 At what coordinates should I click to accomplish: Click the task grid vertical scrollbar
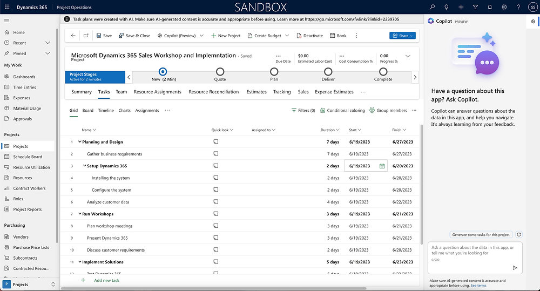422,184
